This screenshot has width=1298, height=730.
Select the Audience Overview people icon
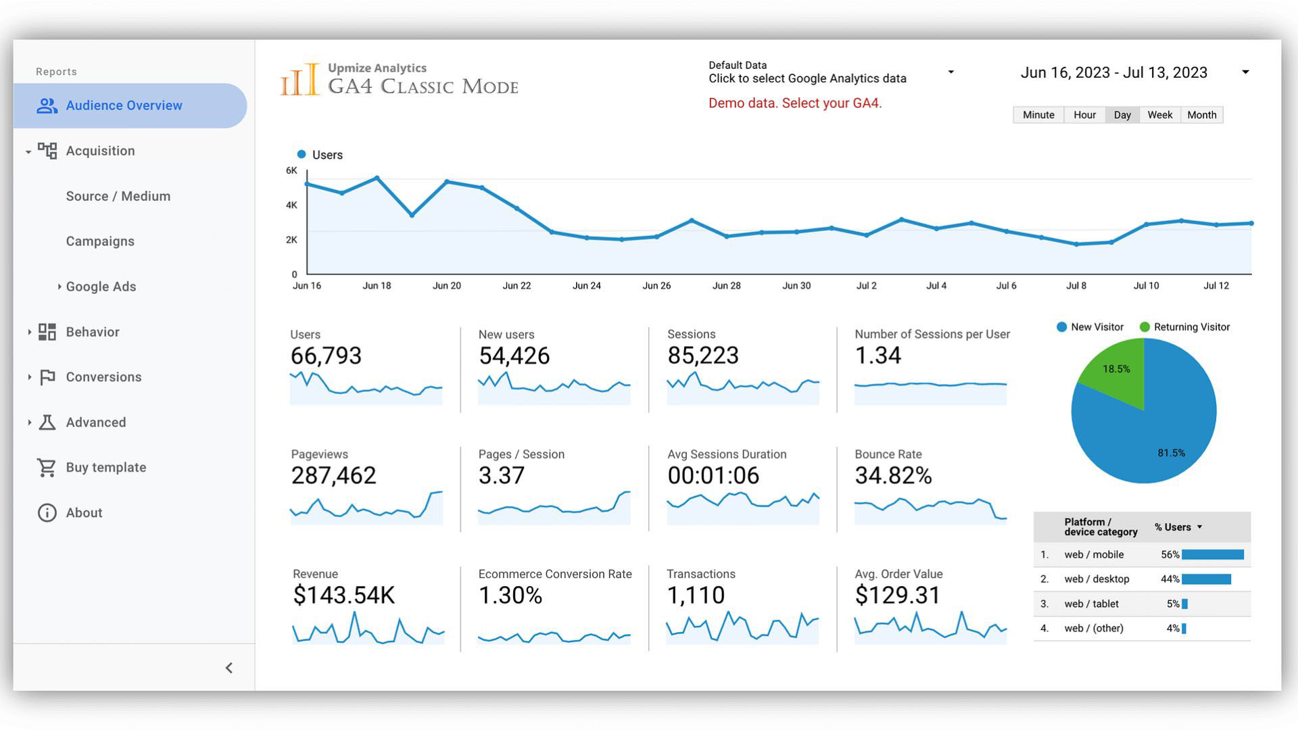47,105
